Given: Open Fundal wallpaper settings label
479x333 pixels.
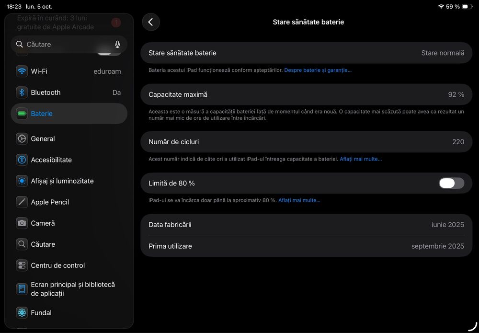Looking at the screenshot, I should (x=41, y=312).
